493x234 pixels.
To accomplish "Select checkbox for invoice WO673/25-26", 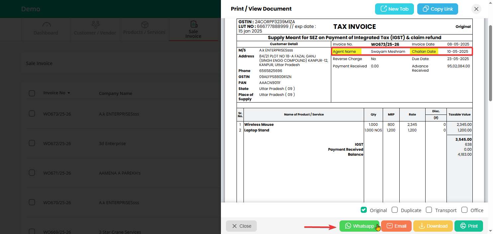I will coord(32,114).
